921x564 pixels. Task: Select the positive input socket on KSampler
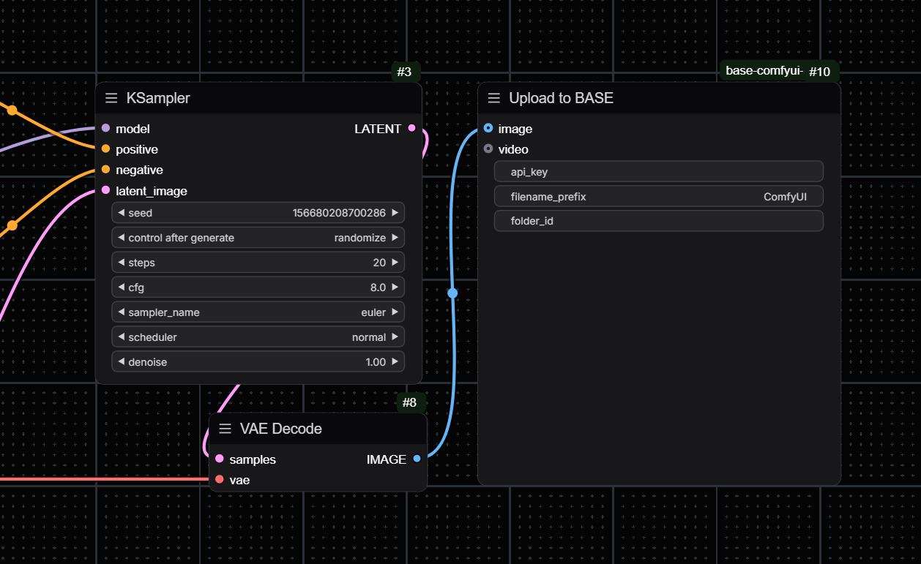click(105, 149)
